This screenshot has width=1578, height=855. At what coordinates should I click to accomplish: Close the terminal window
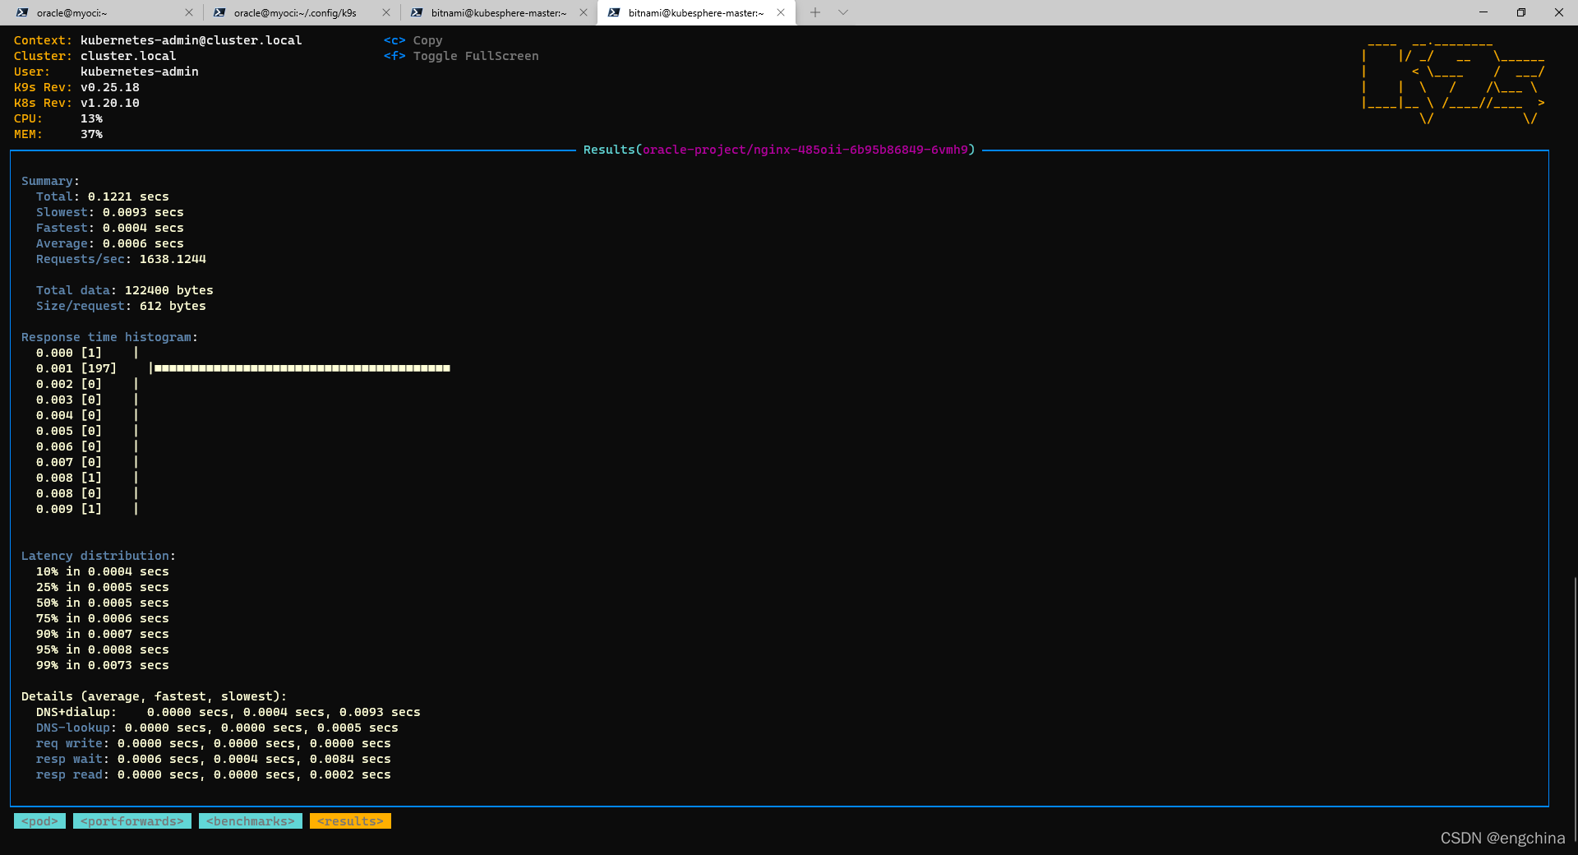coord(1559,12)
